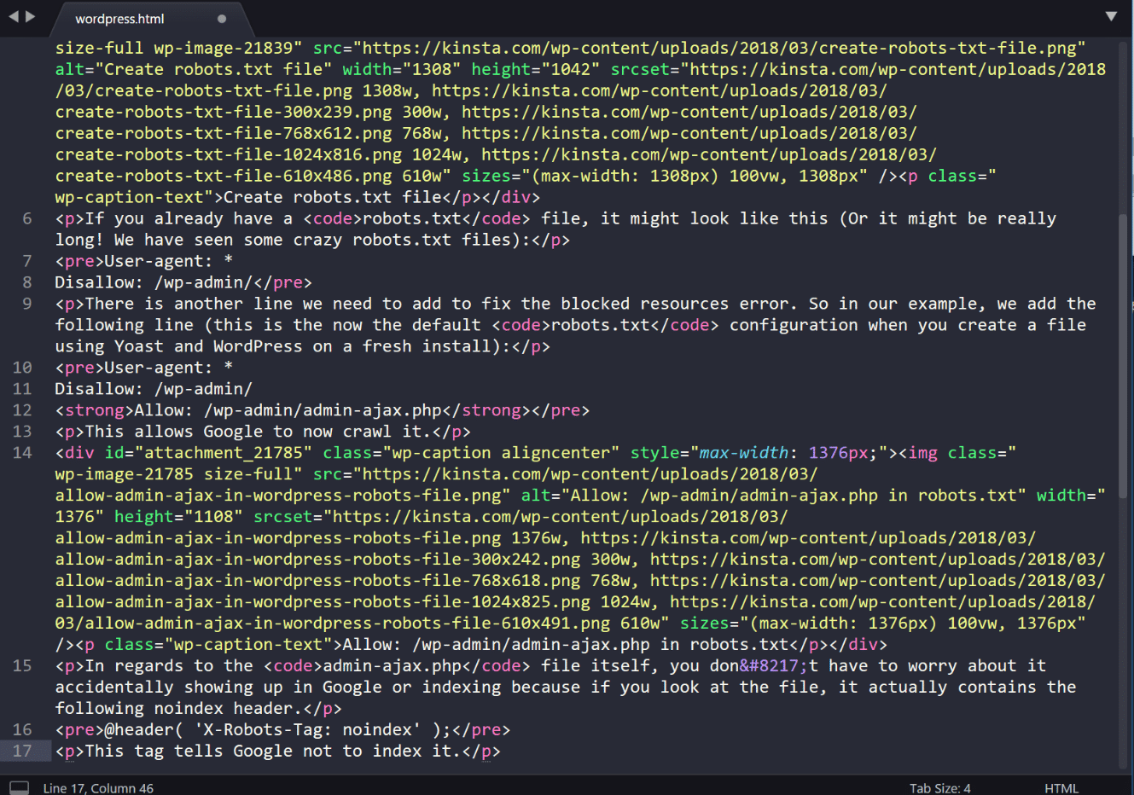Screen dimensions: 1134x795
Task: Open the Tab Size: 4 setting
Action: [939, 788]
